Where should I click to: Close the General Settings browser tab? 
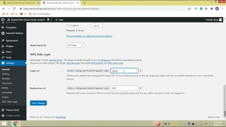(78, 3)
